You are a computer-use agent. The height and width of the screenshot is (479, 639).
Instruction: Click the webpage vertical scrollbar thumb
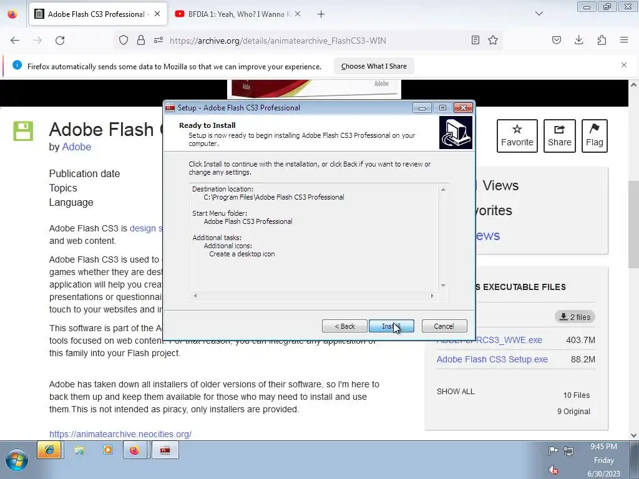click(x=633, y=224)
